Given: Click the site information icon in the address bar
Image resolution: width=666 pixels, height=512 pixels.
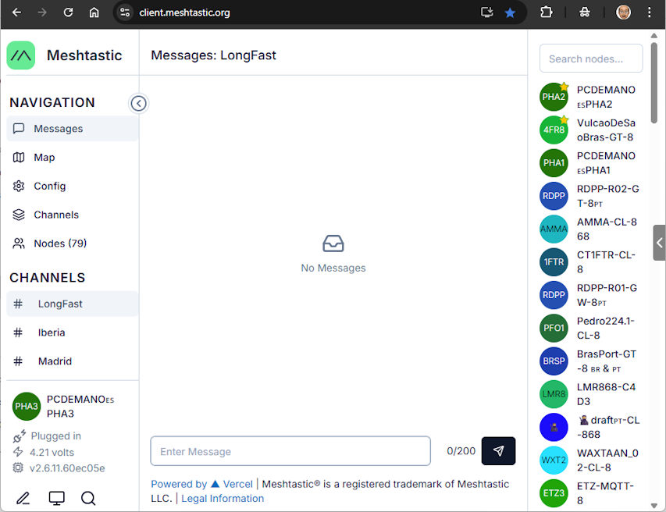Looking at the screenshot, I should click(x=125, y=12).
